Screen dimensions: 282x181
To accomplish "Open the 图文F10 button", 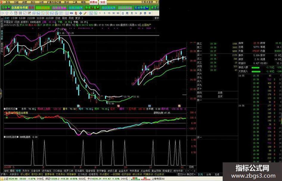I will click(x=181, y=174).
